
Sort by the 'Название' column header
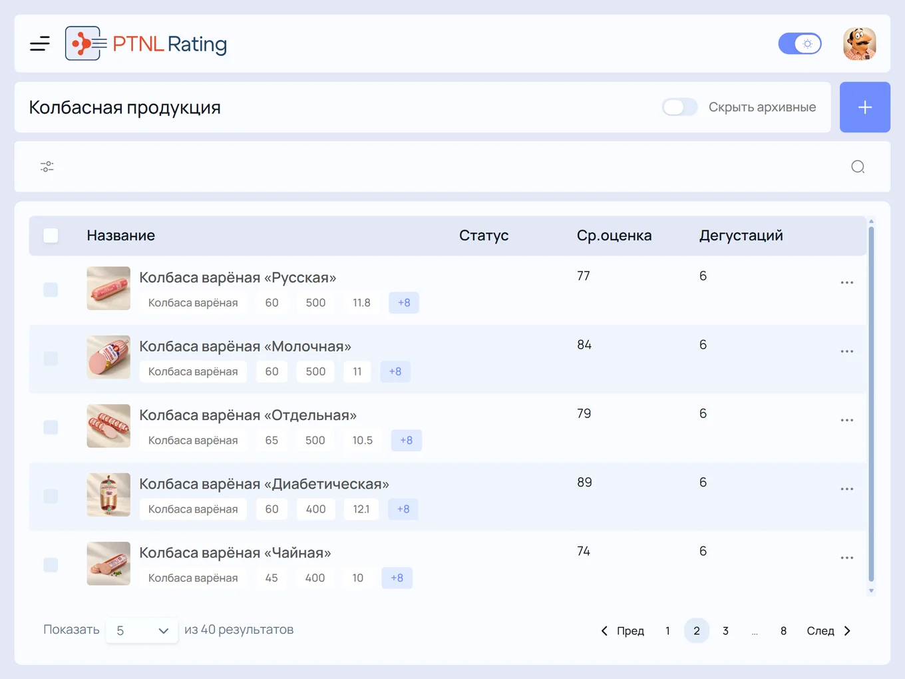(x=121, y=236)
